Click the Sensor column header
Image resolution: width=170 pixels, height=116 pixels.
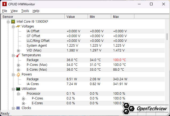[x=33, y=17]
